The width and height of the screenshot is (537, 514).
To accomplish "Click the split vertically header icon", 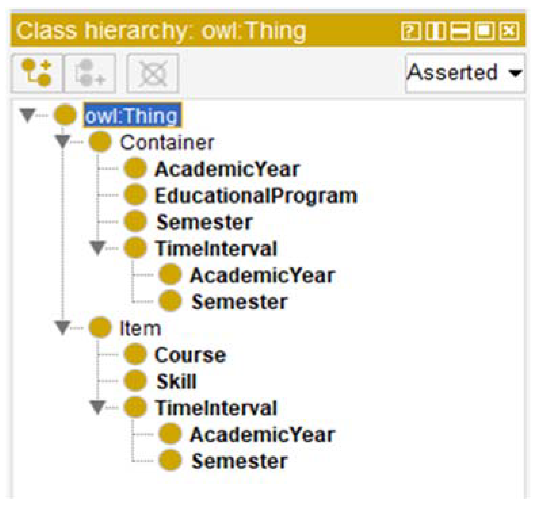I will [x=435, y=31].
